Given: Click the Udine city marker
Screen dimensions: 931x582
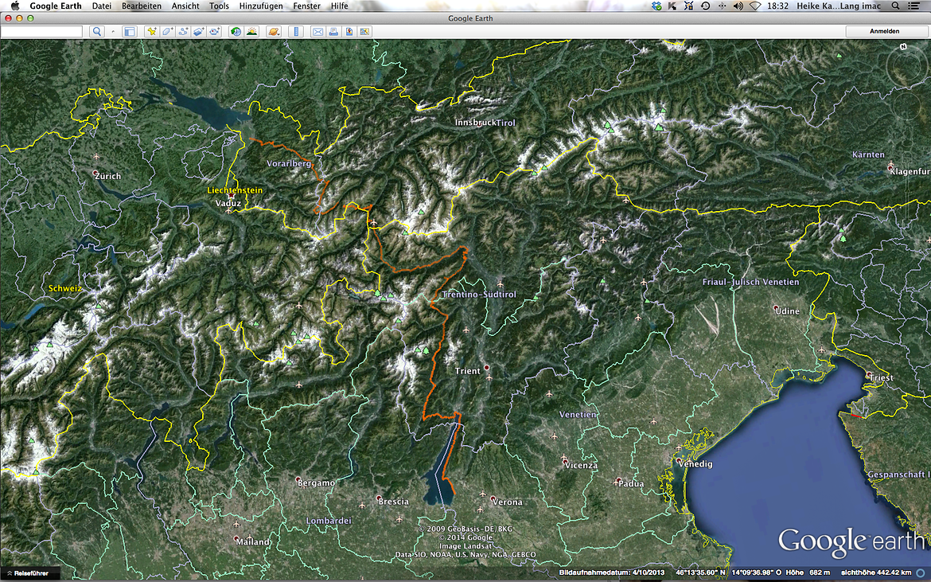Looking at the screenshot, I should coord(776,308).
